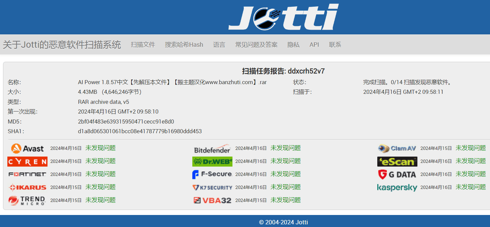Viewport: 490px width, 227px height.
Task: Go to 常见问题及答案 page
Action: (257, 45)
